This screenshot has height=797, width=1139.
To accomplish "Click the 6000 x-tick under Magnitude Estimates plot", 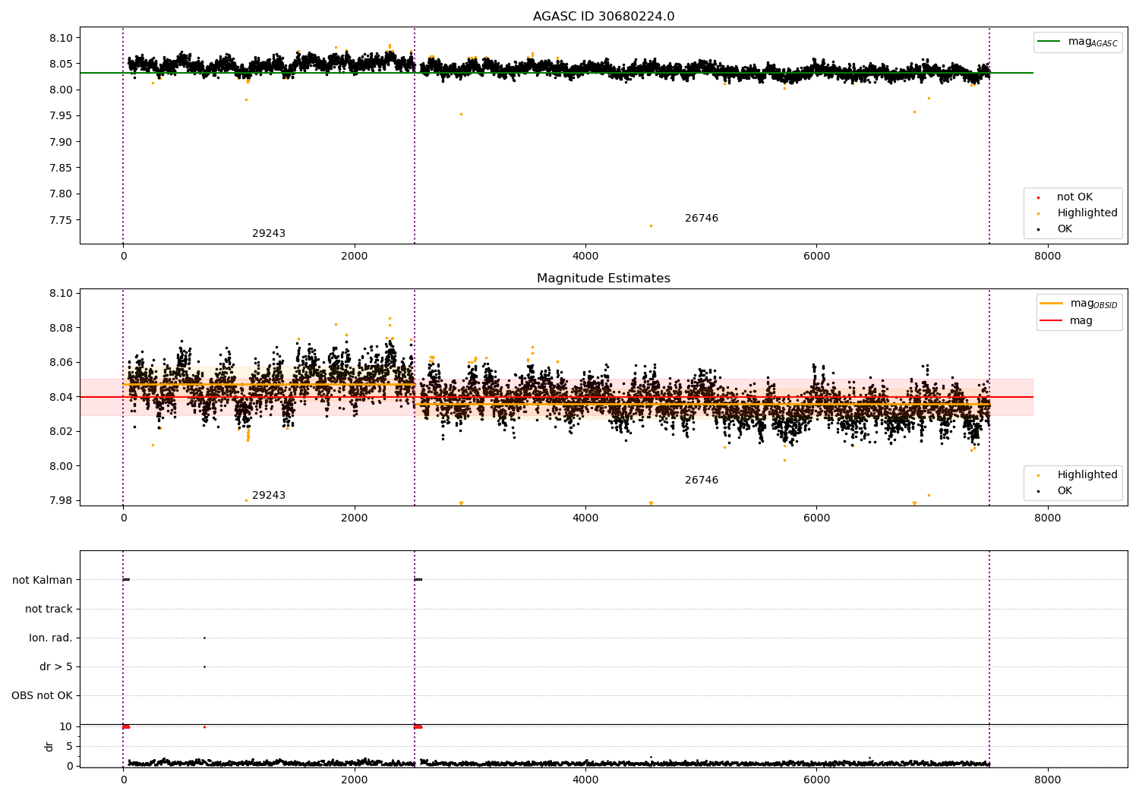I will pyautogui.click(x=816, y=518).
